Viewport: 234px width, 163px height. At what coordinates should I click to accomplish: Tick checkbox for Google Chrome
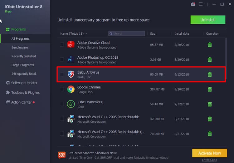(62, 89)
